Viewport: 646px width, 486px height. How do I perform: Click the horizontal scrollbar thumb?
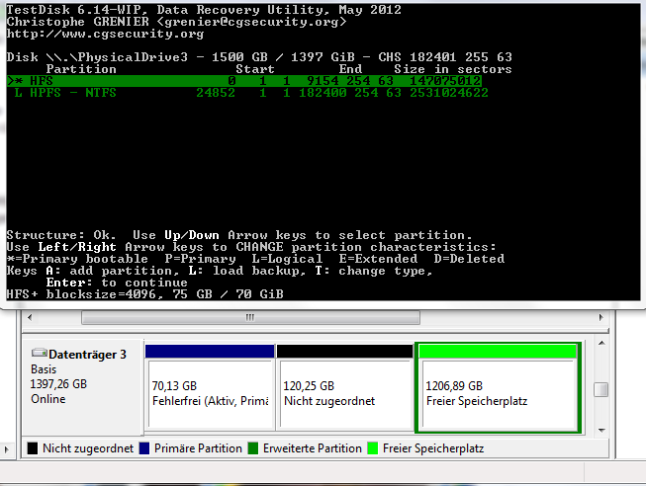250,317
